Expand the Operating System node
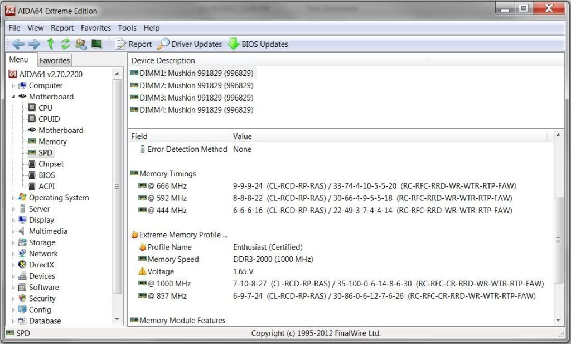The height and width of the screenshot is (344, 571). (13, 198)
